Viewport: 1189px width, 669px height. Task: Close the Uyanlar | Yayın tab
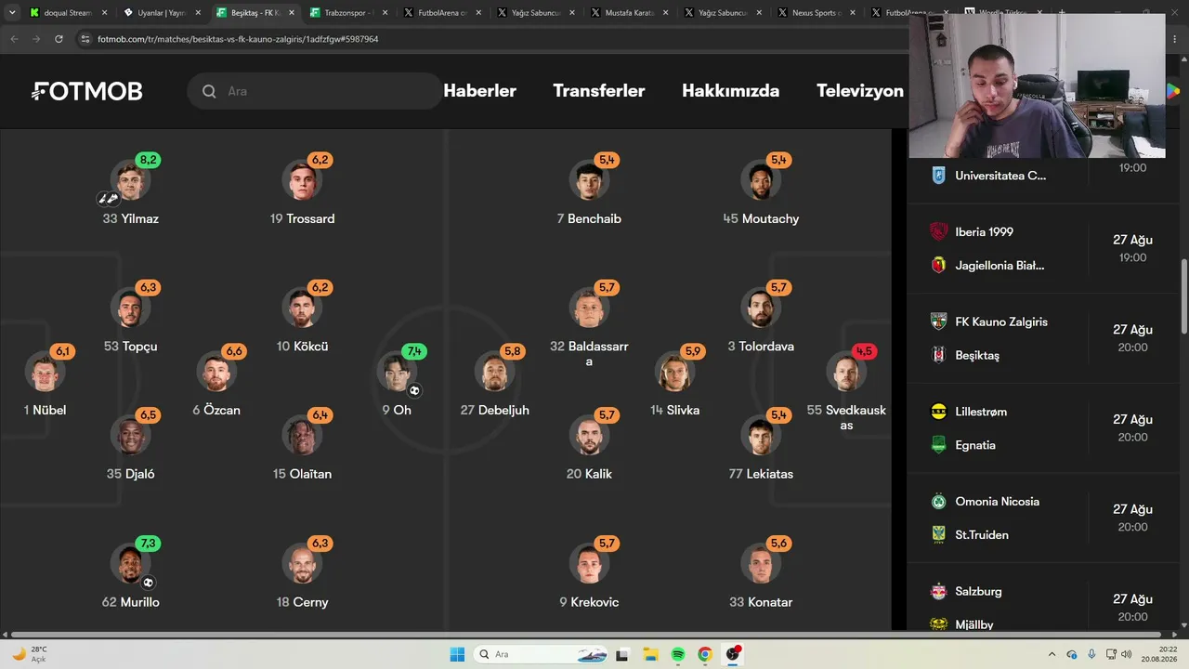pos(198,13)
